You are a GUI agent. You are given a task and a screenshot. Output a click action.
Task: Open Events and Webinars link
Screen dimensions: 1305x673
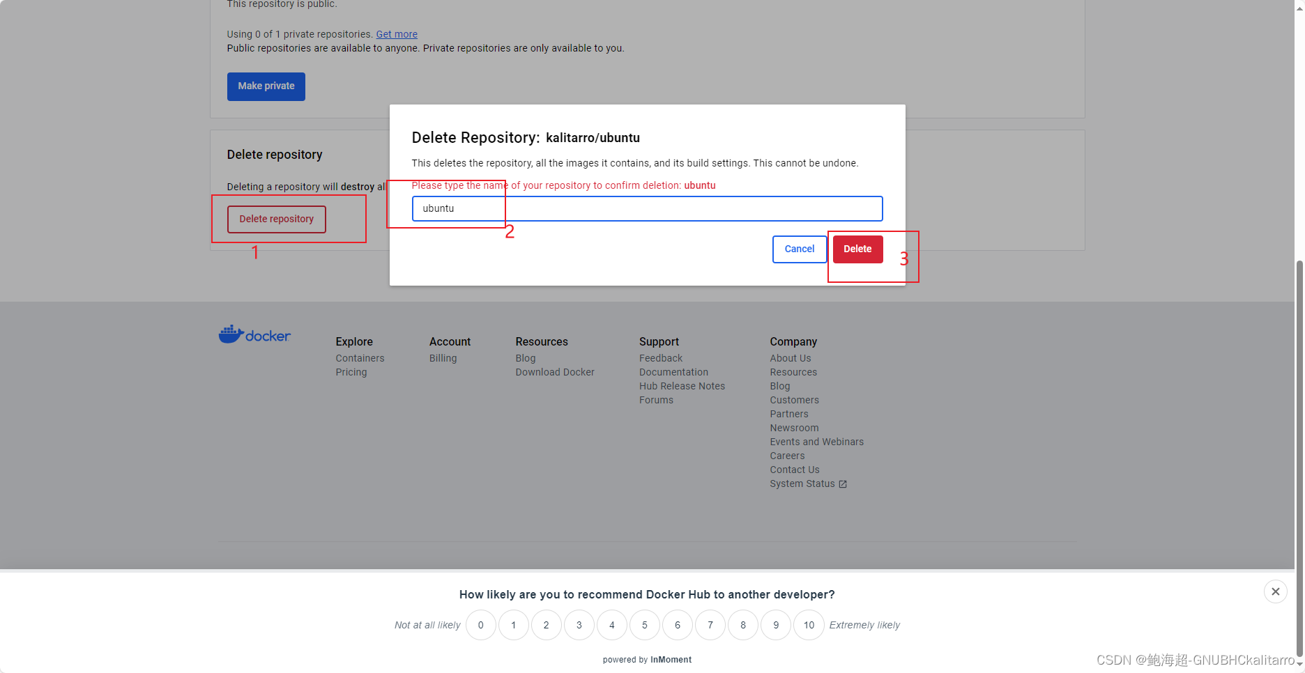coord(816,442)
